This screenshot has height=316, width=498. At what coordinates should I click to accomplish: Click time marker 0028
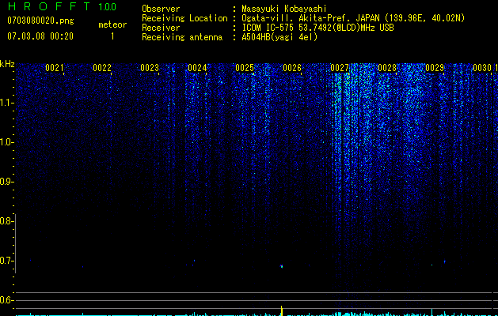[387, 67]
